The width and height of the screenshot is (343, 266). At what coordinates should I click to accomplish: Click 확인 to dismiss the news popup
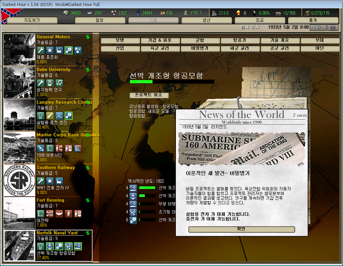242,229
